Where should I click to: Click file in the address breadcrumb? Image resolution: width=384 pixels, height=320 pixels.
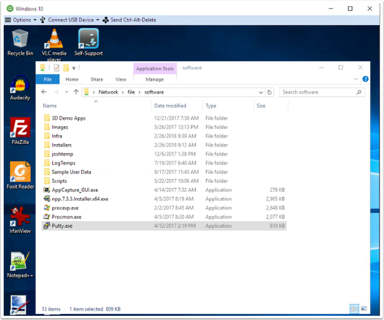(131, 92)
